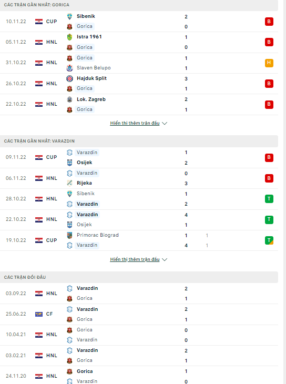Viewport: 286px width, 384px height.
Task: Click the Rijeka club crest
Action: (69, 183)
